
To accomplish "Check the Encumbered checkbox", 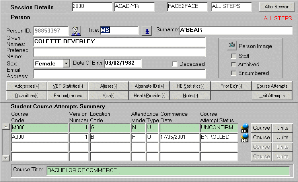I will coord(234,73).
